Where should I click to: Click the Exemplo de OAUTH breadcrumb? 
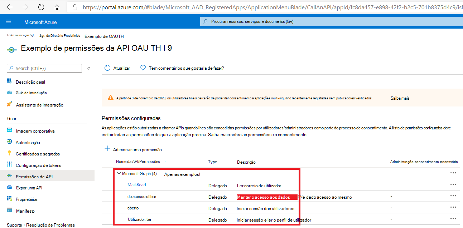pos(104,36)
